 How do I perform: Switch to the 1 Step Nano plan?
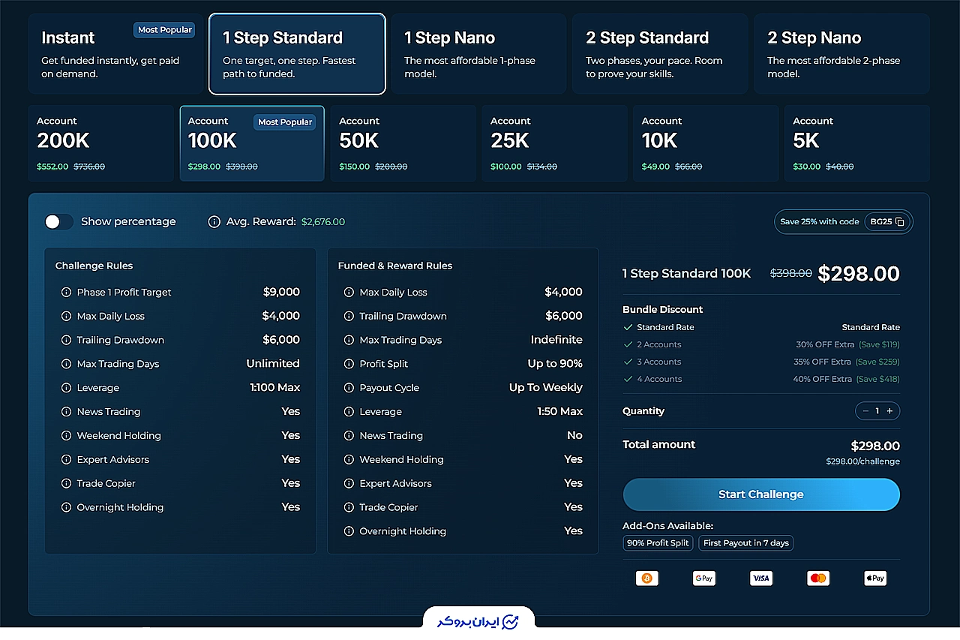(478, 54)
